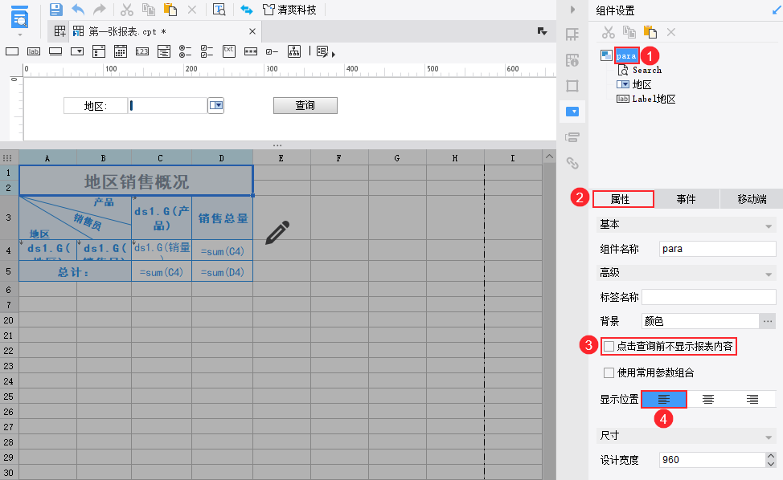The image size is (783, 480).
Task: Select the radio button group widget
Action: 185,51
